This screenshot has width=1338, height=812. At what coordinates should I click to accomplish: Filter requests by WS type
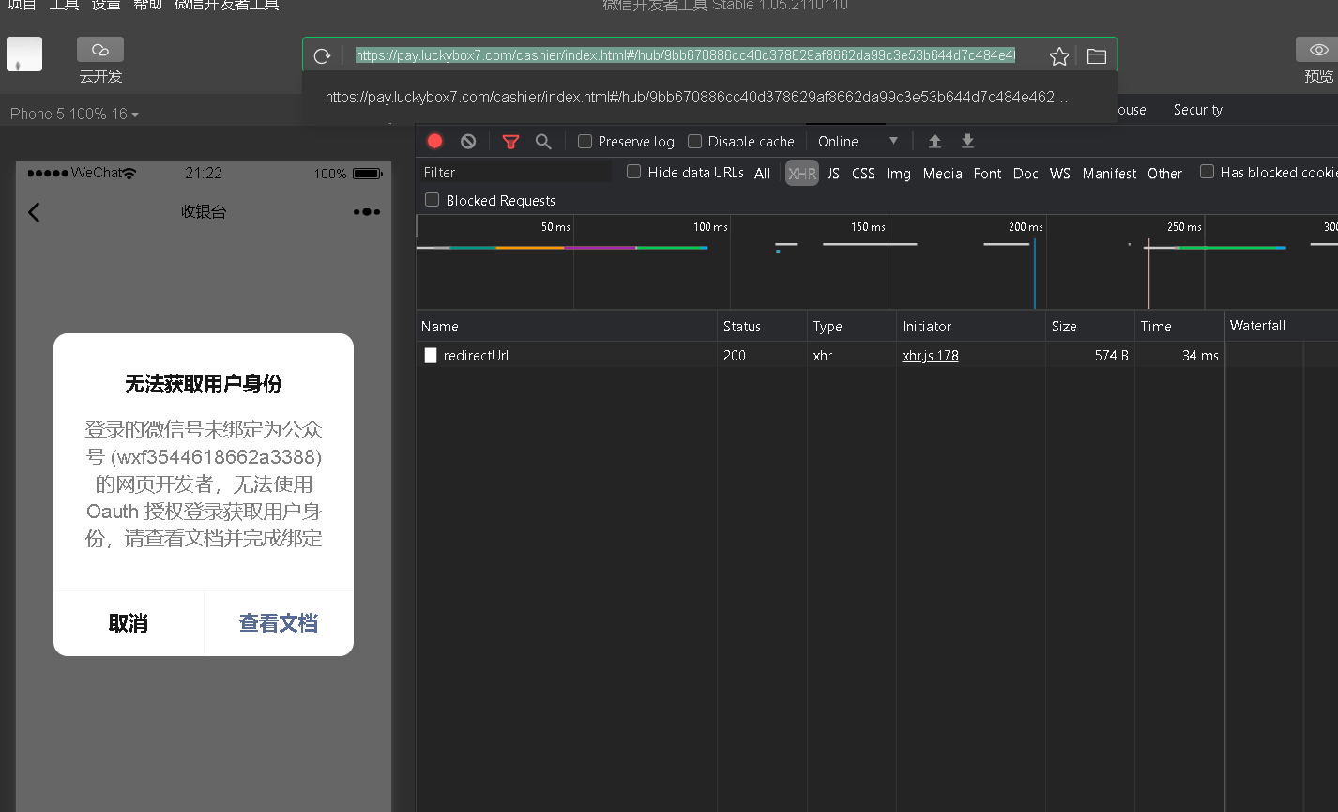(x=1060, y=174)
